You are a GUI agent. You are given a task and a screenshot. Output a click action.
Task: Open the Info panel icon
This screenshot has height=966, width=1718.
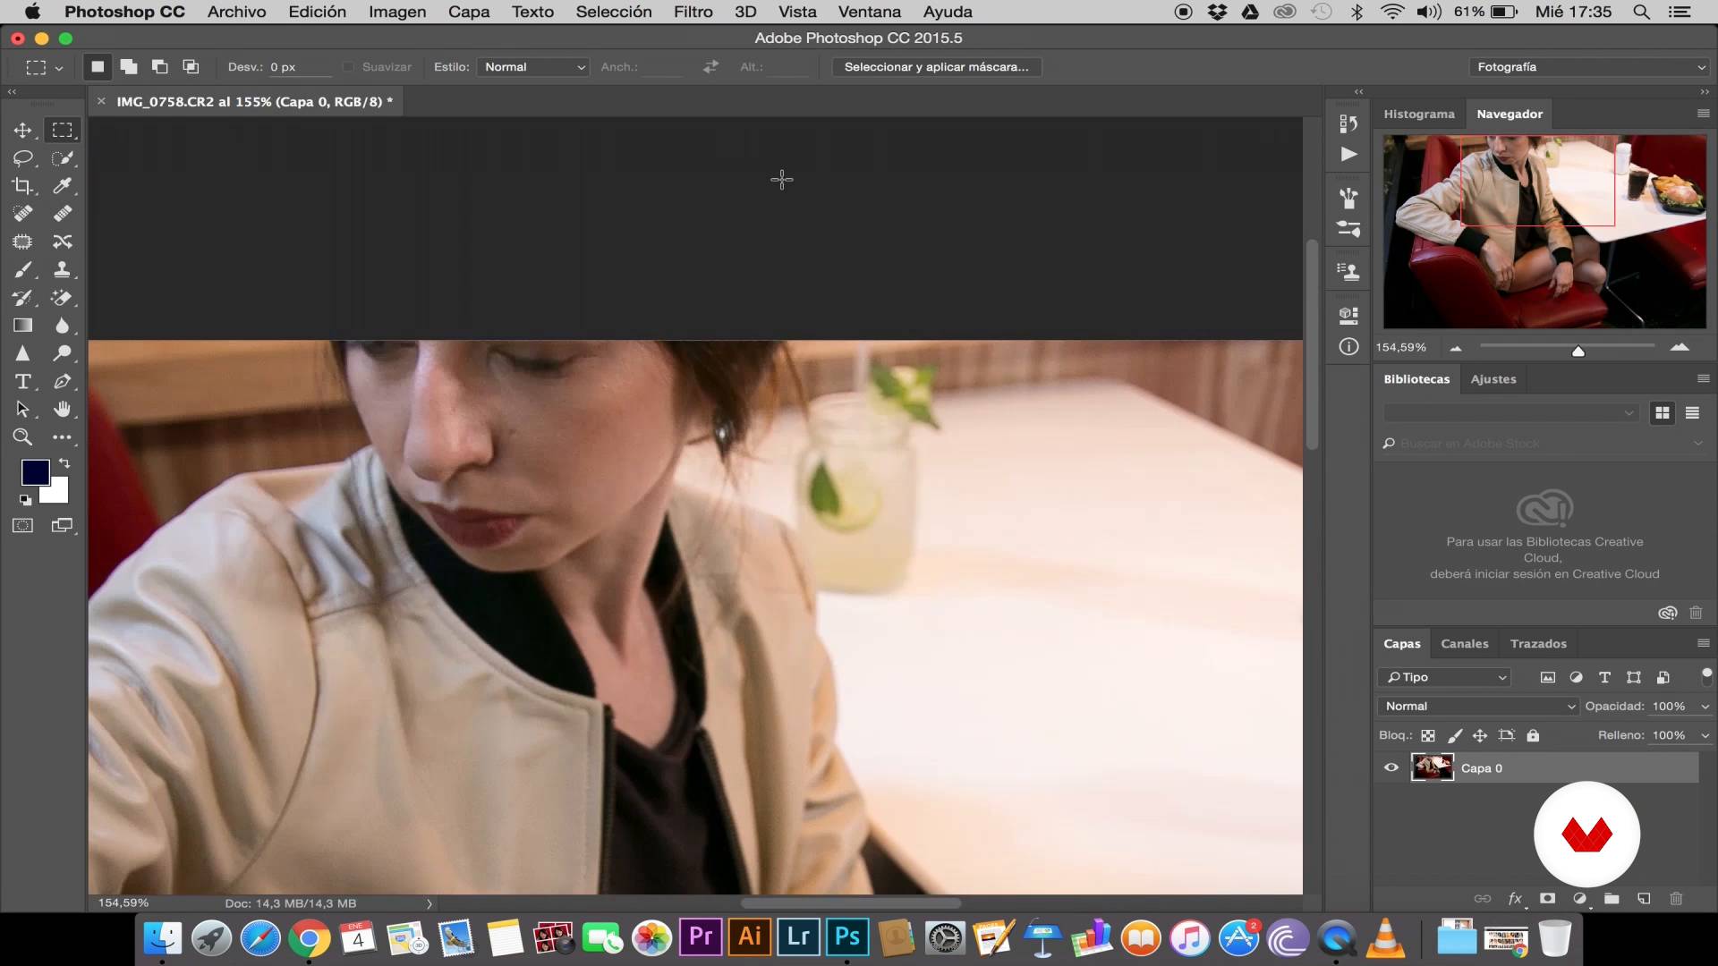(x=1348, y=346)
